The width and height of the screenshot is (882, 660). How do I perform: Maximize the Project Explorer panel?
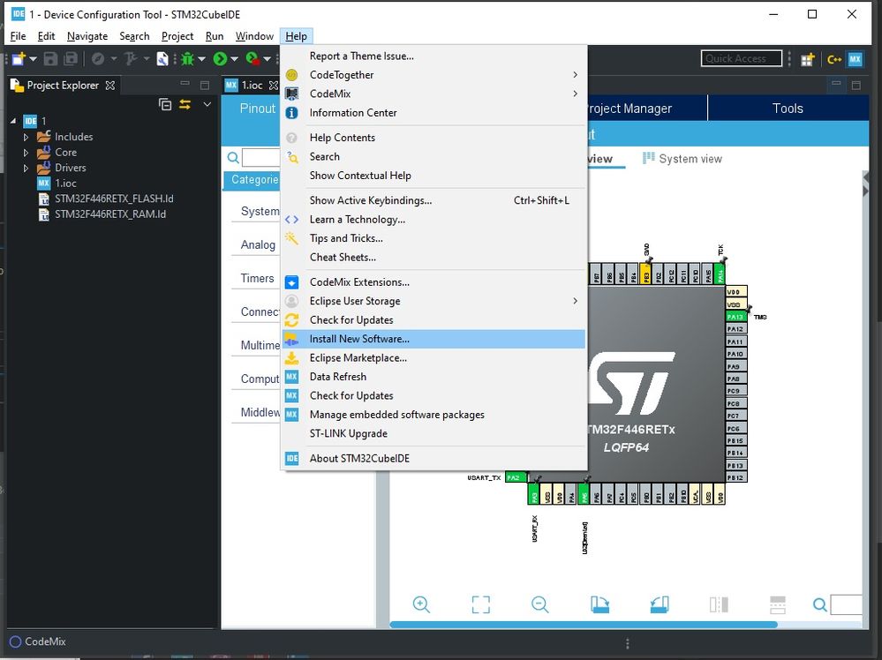205,86
